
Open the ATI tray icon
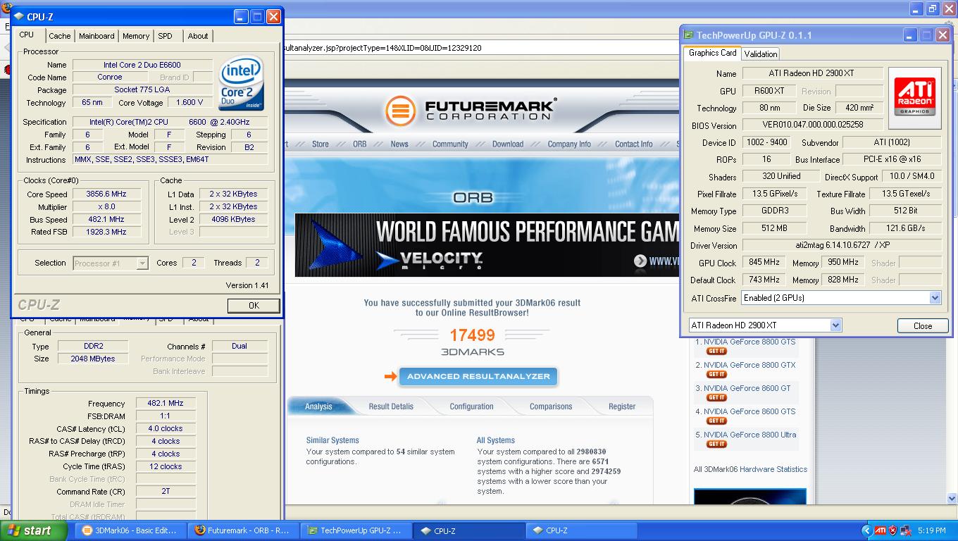coord(880,530)
